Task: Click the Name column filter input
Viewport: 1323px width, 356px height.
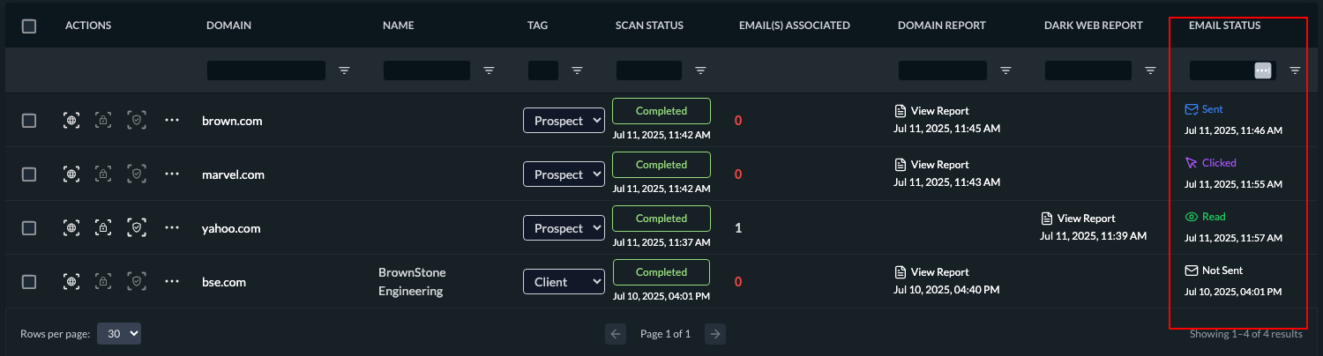Action: (427, 70)
